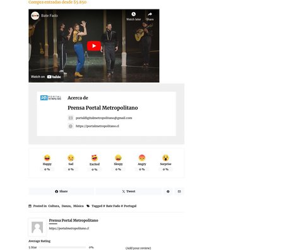Open the Watch on YouTube logo link
This screenshot has width=284, height=250.
(x=54, y=77)
